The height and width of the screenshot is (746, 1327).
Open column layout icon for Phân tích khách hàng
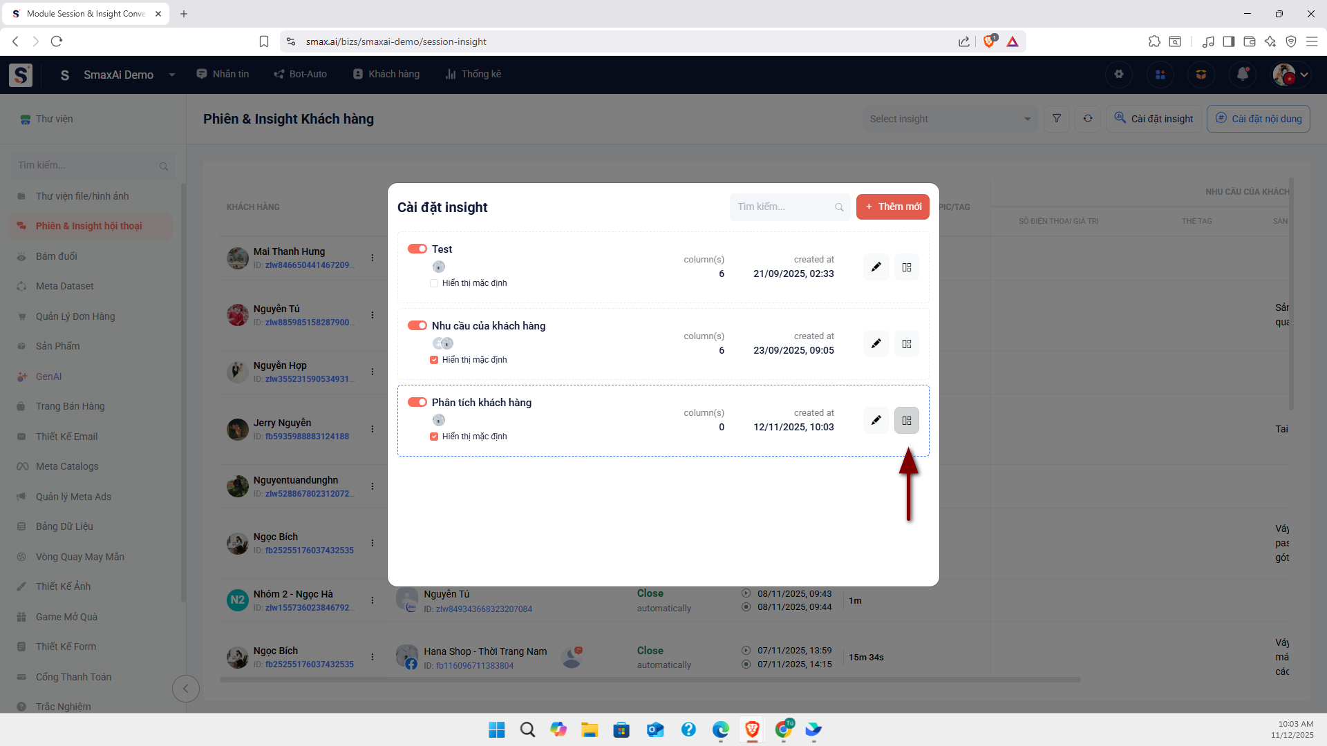coord(906,421)
